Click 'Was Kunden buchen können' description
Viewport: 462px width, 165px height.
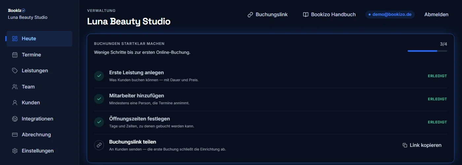[154, 80]
